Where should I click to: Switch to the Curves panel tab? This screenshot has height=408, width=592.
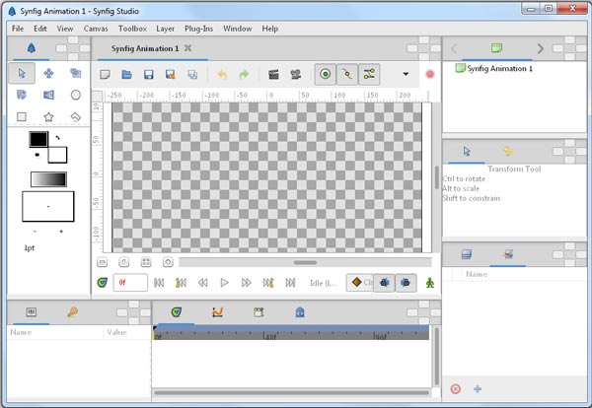click(x=217, y=311)
